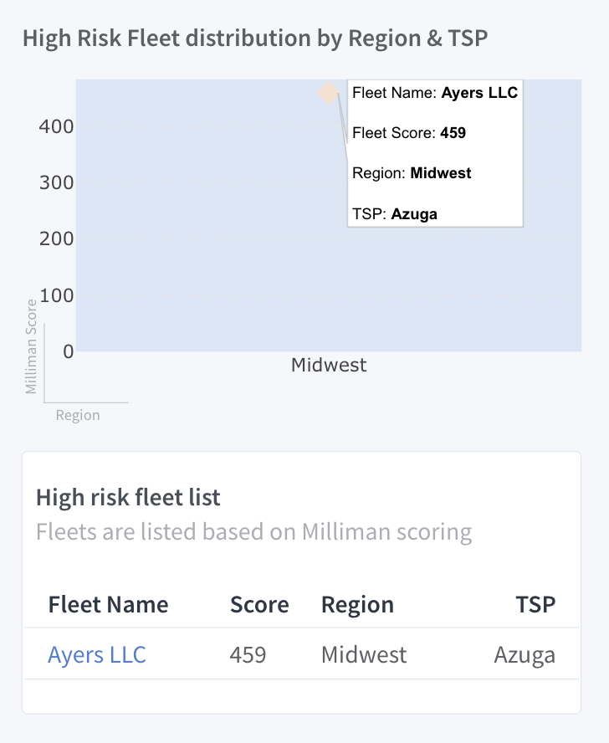This screenshot has height=743, width=609.
Task: Sort table by Score column header
Action: 259,604
